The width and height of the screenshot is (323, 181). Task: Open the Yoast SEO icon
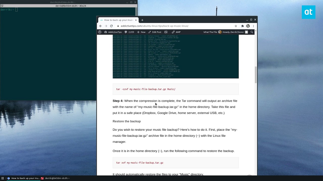pyautogui.click(x=166, y=32)
